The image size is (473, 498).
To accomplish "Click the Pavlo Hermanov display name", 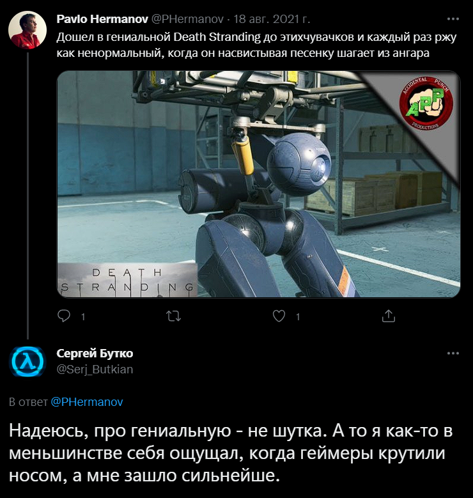I will (102, 19).
